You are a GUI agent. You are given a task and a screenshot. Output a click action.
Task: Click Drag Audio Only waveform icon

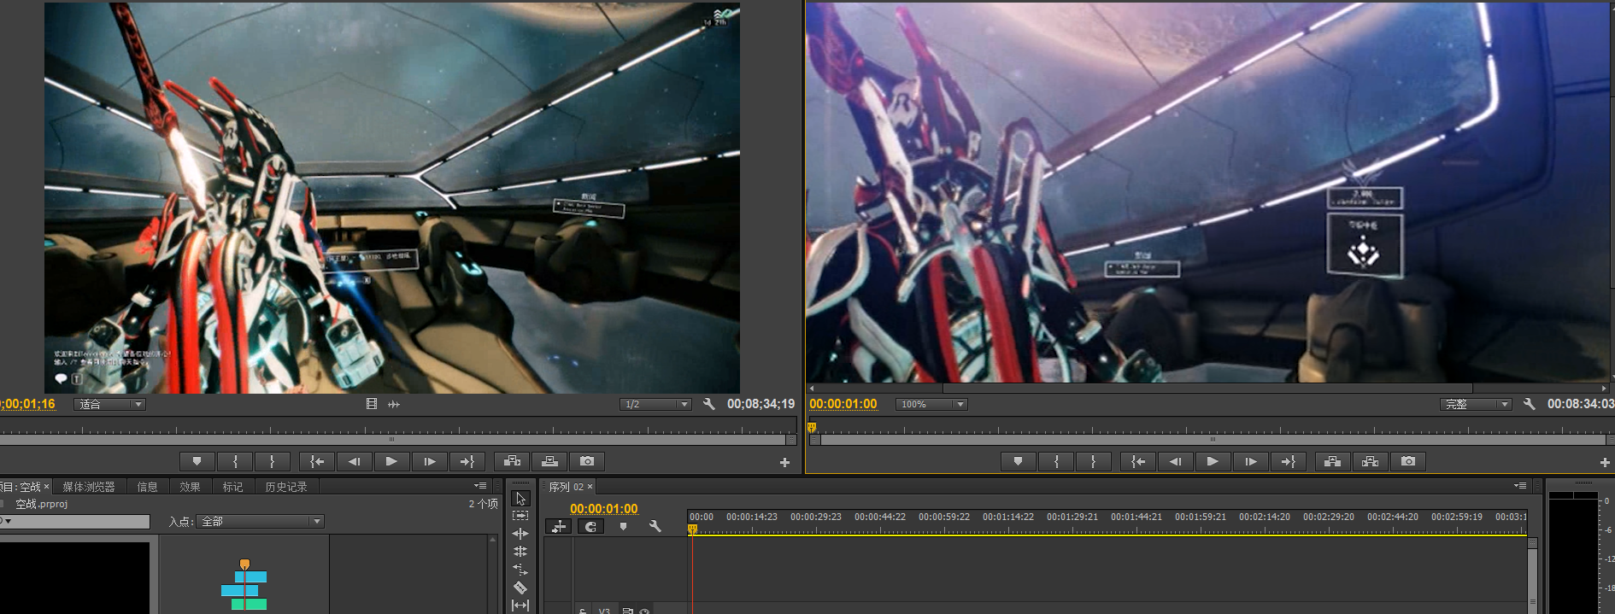pos(394,404)
